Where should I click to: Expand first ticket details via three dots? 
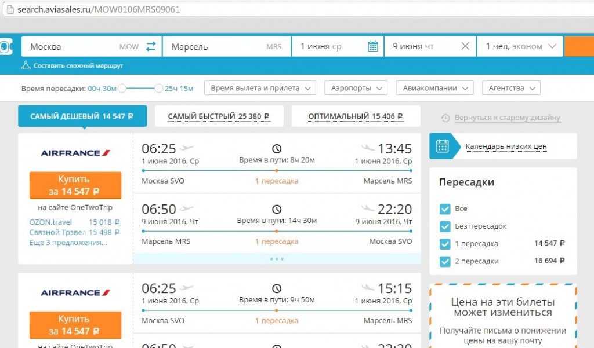point(277,259)
